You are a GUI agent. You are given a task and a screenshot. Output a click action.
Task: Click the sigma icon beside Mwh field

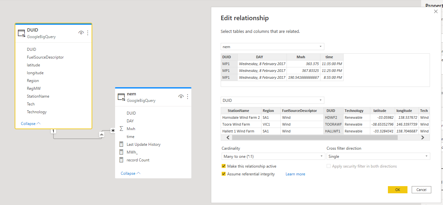coord(121,129)
